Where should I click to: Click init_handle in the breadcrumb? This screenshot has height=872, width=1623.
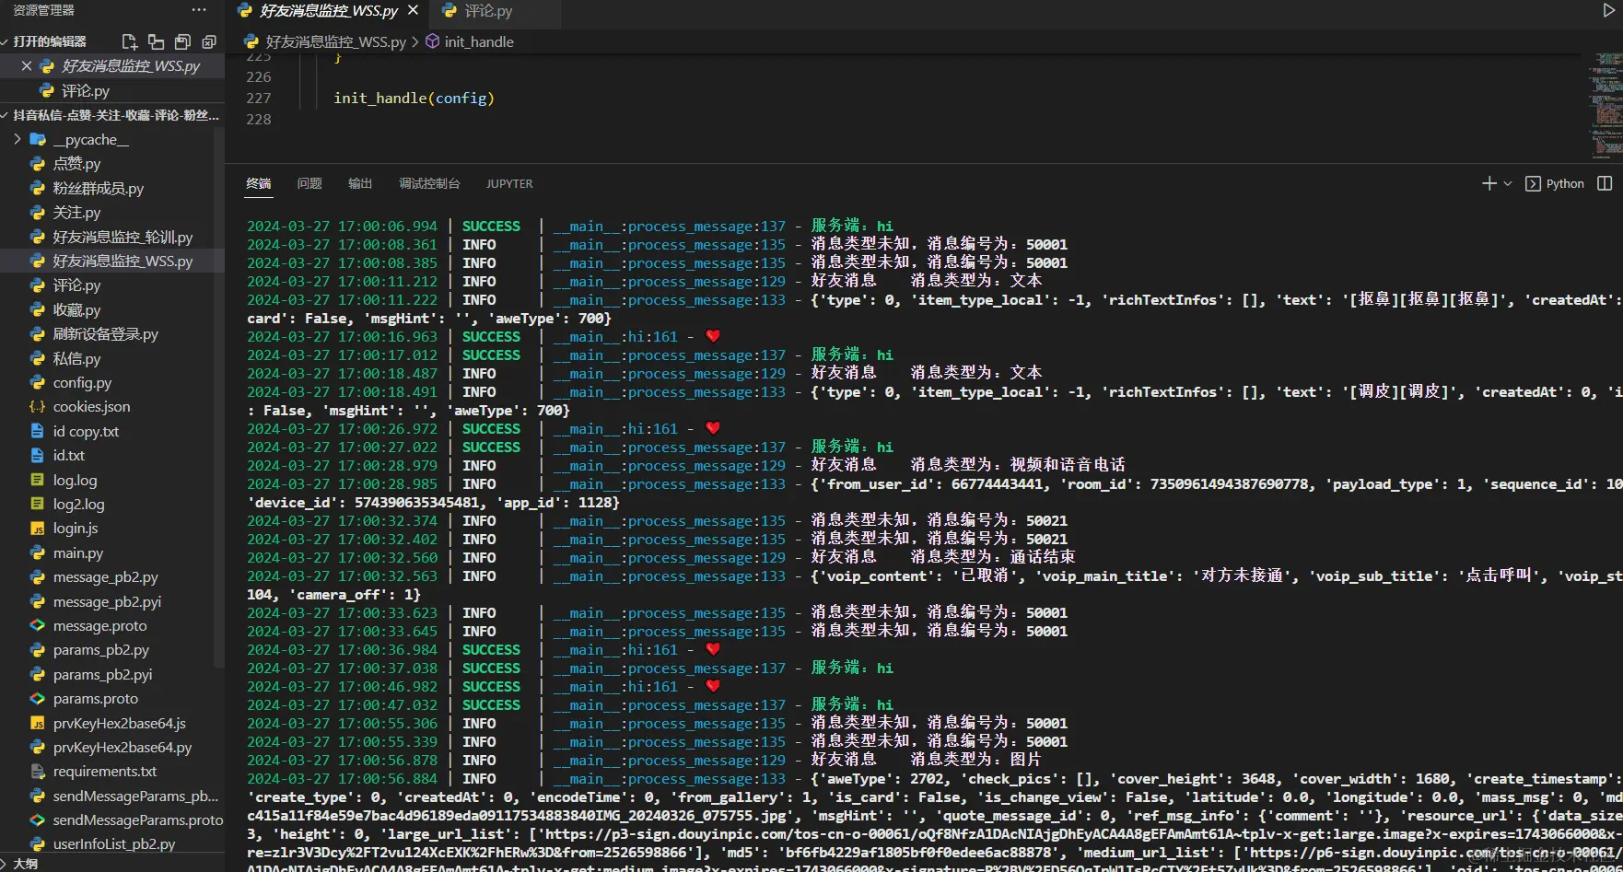(x=478, y=41)
